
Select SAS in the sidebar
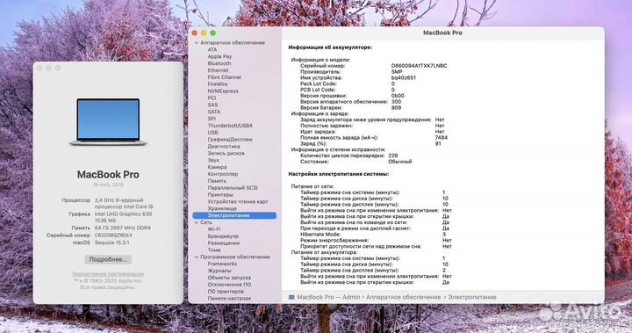[x=212, y=105]
